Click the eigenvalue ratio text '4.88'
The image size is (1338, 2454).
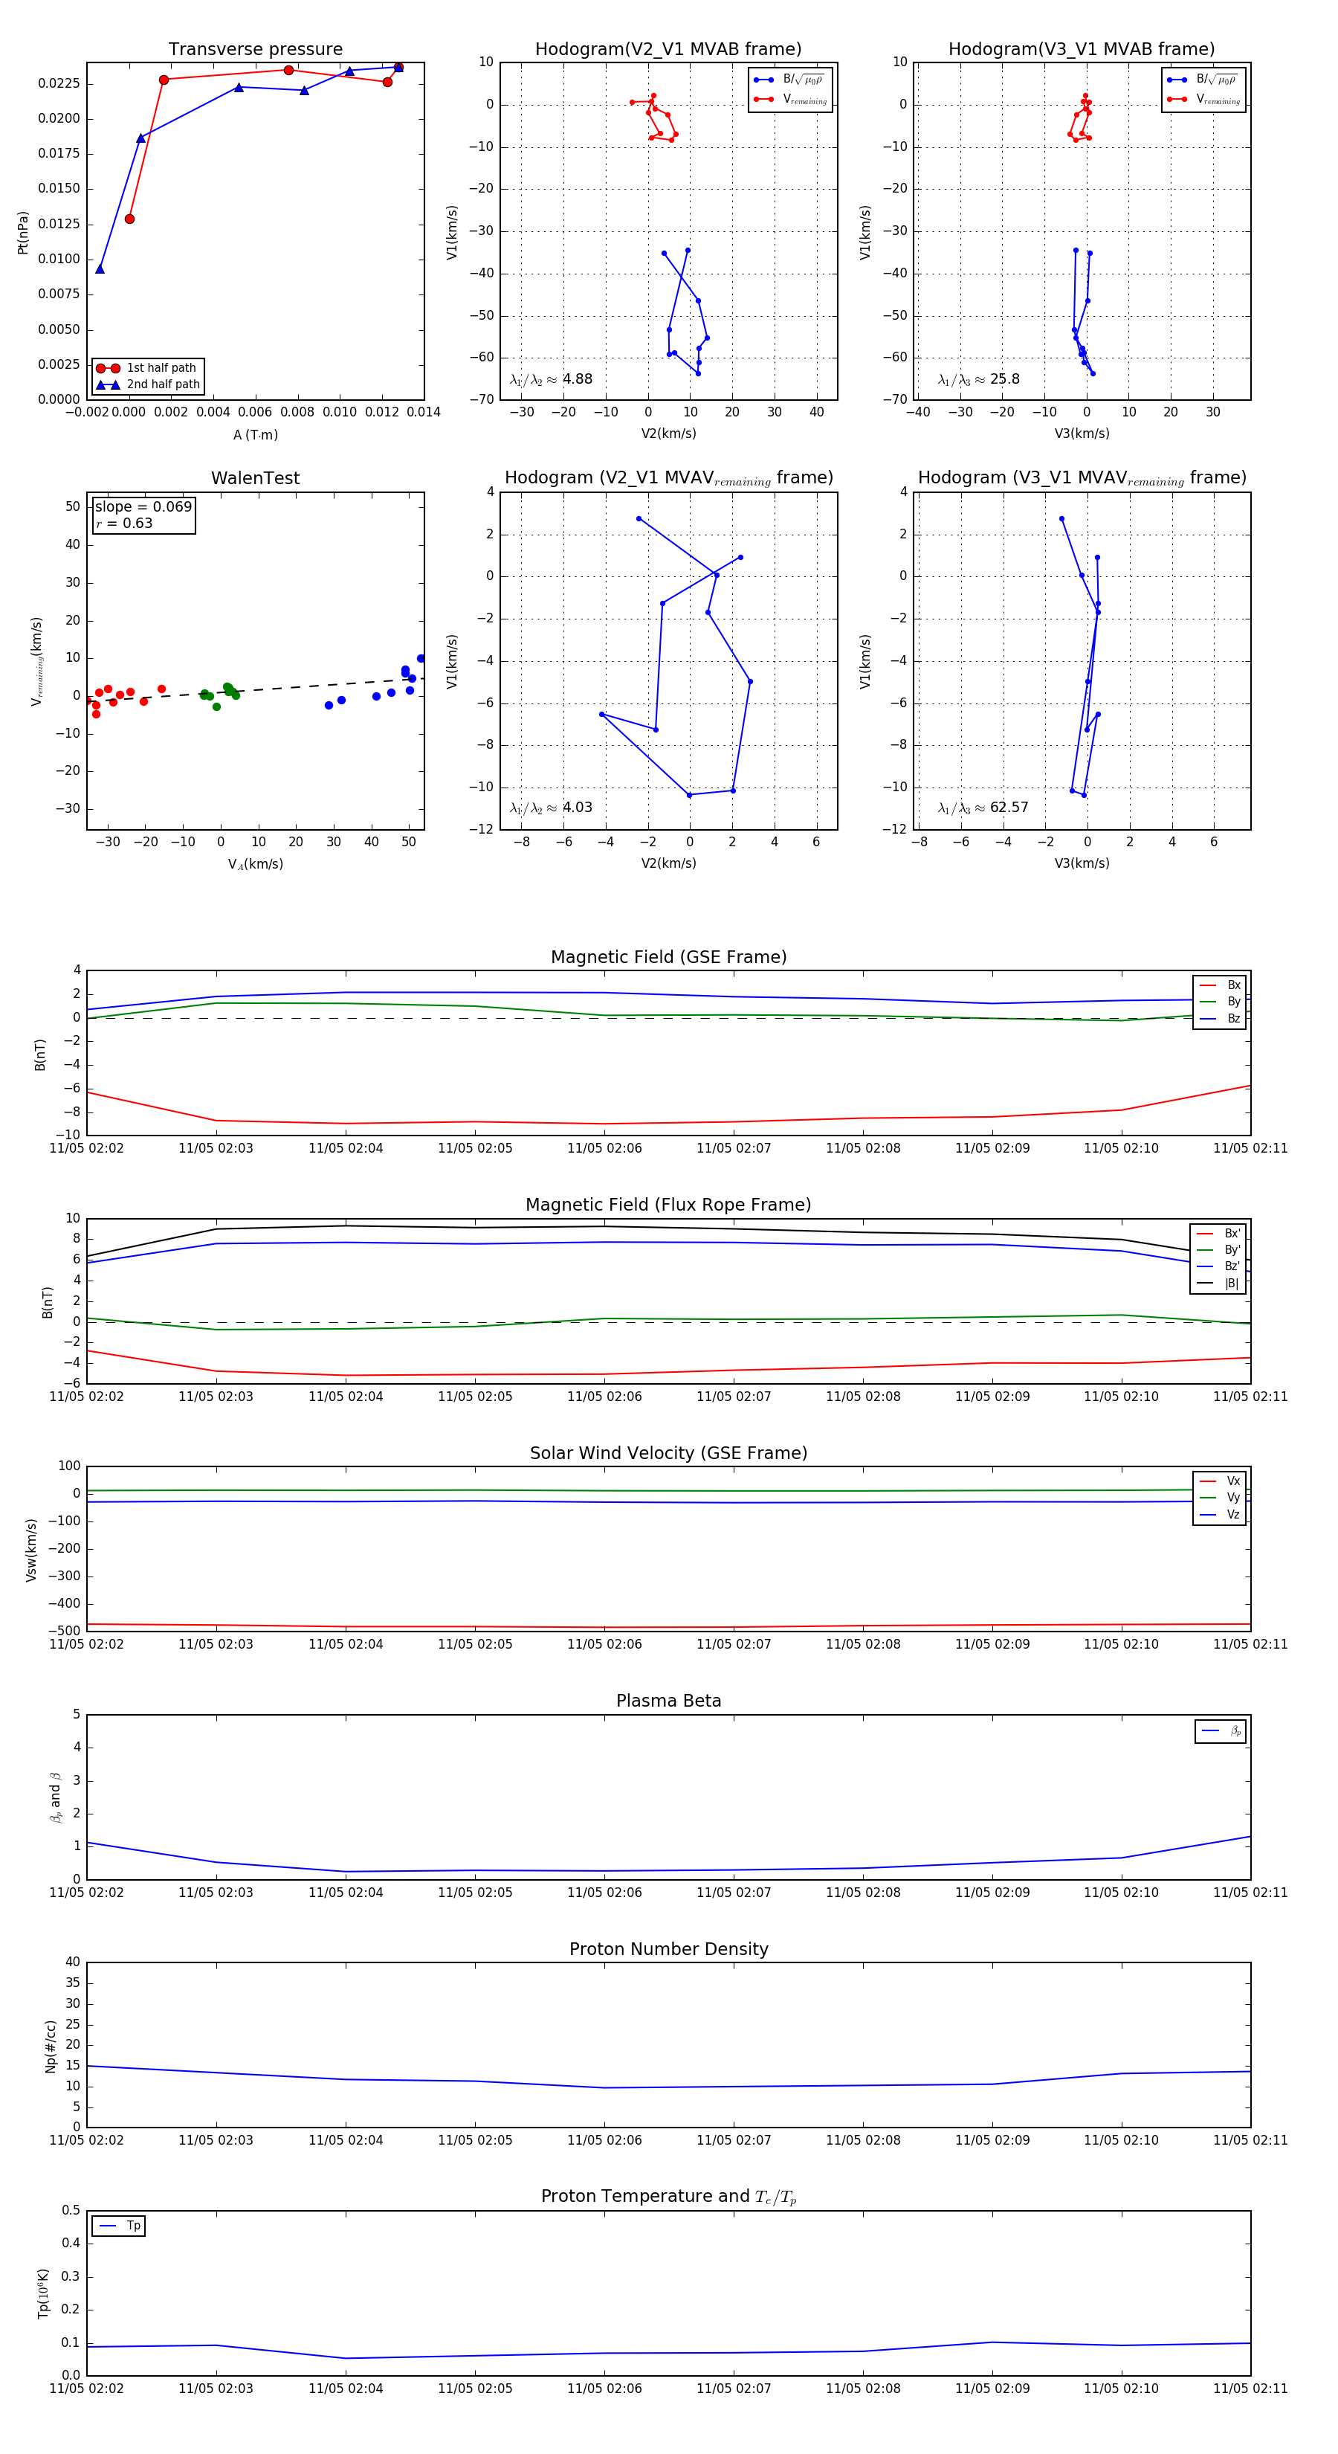click(x=577, y=379)
